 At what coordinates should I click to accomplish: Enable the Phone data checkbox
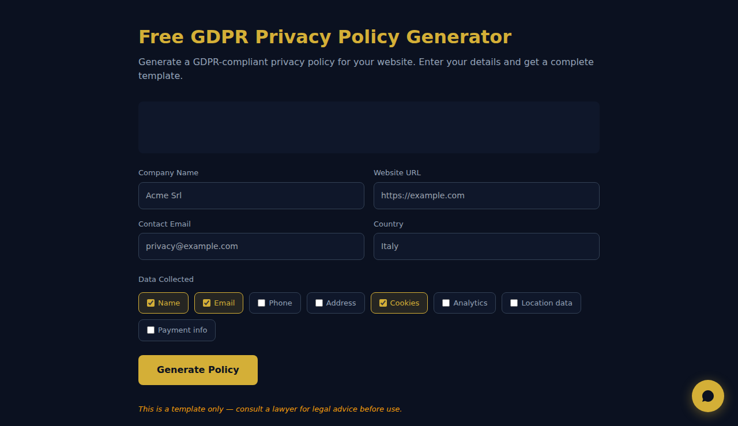tap(262, 303)
